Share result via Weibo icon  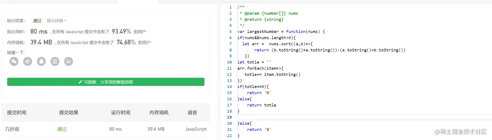[28, 61]
